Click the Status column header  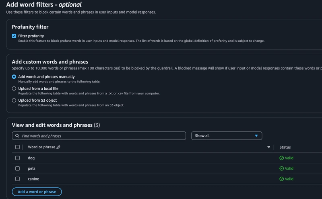(285, 148)
